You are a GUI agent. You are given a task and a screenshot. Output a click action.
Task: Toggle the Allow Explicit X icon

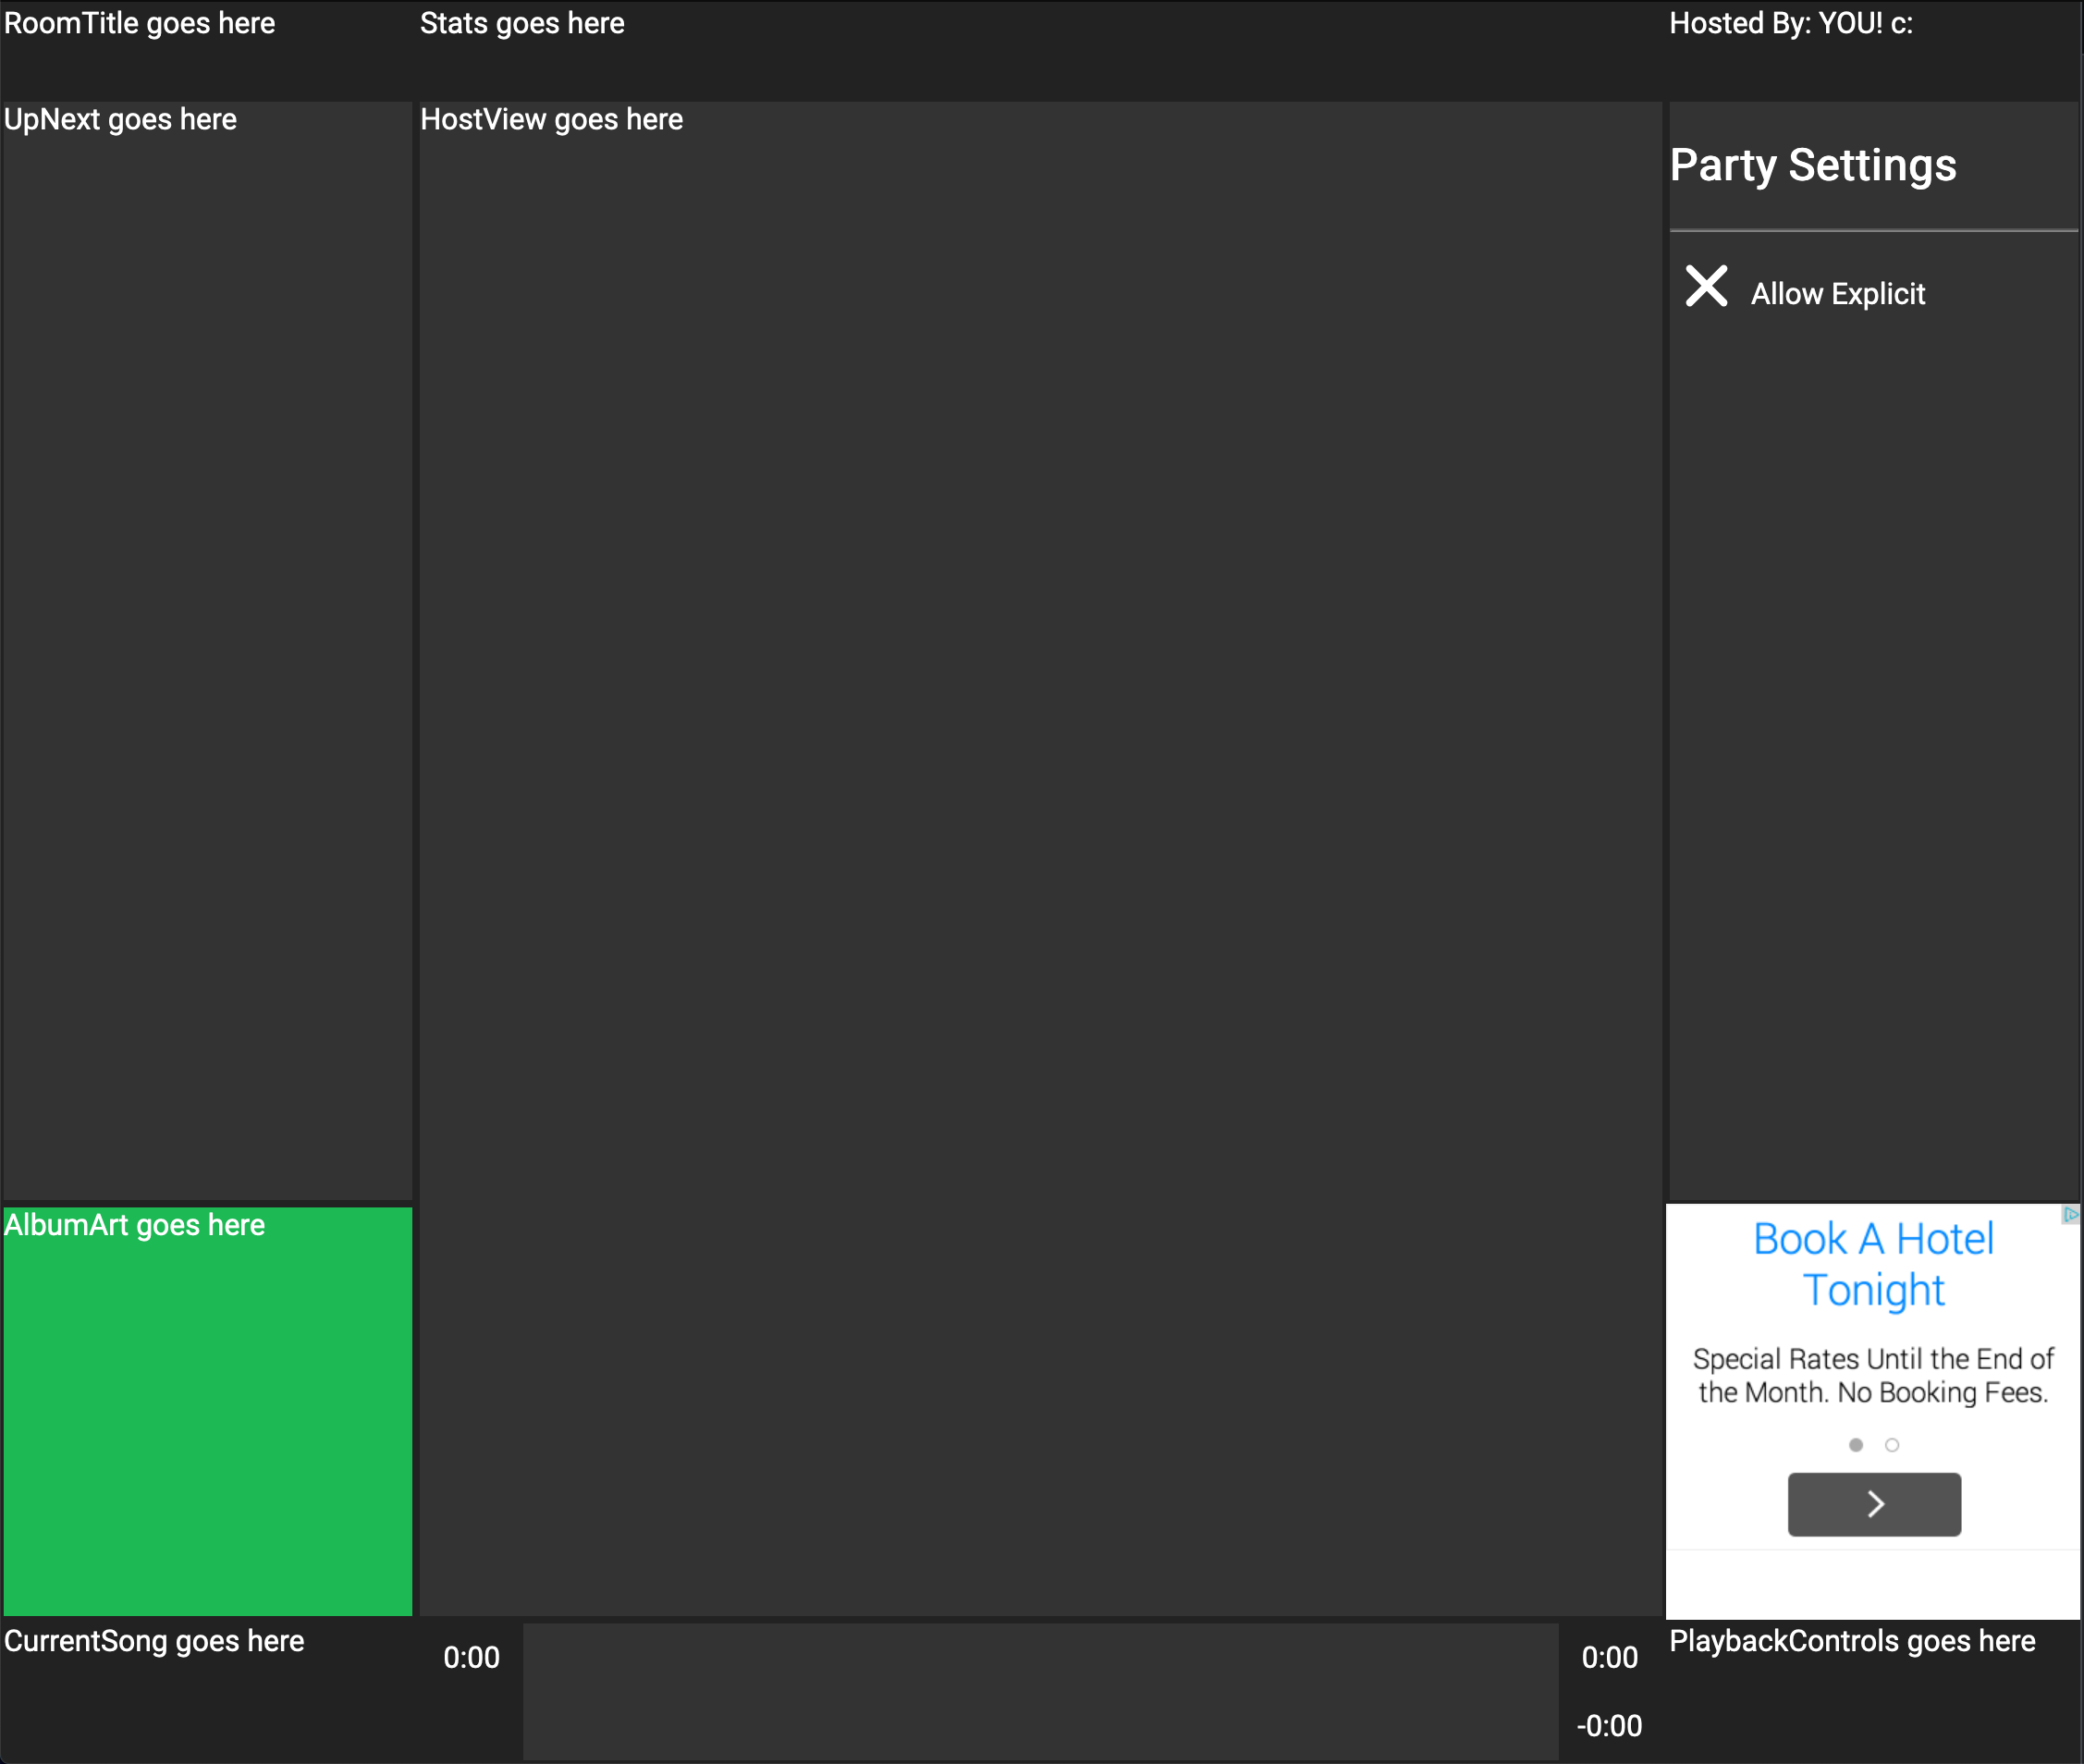(x=1706, y=286)
